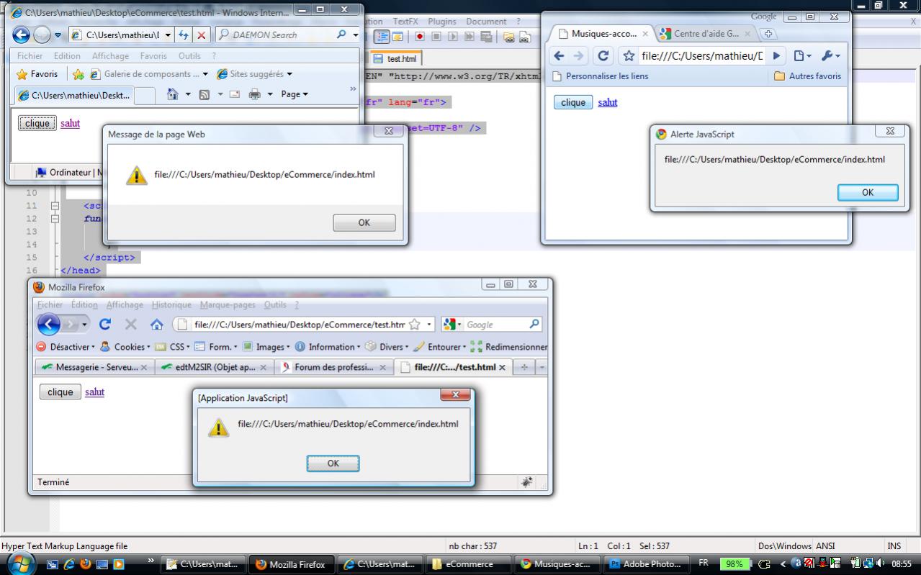Add to favorites bar in Internet Explorer
921x575 pixels.
[78, 74]
